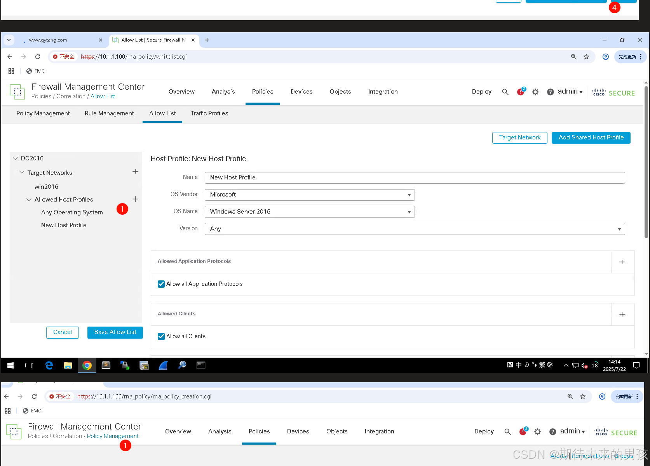Add an allowed client via the plus icon
The height and width of the screenshot is (466, 650).
(622, 315)
